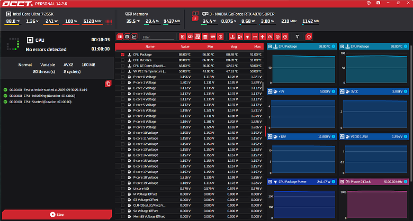Click the sensor Filter text field
Image resolution: width=413 pixels, height=221 pixels.
(158, 37)
